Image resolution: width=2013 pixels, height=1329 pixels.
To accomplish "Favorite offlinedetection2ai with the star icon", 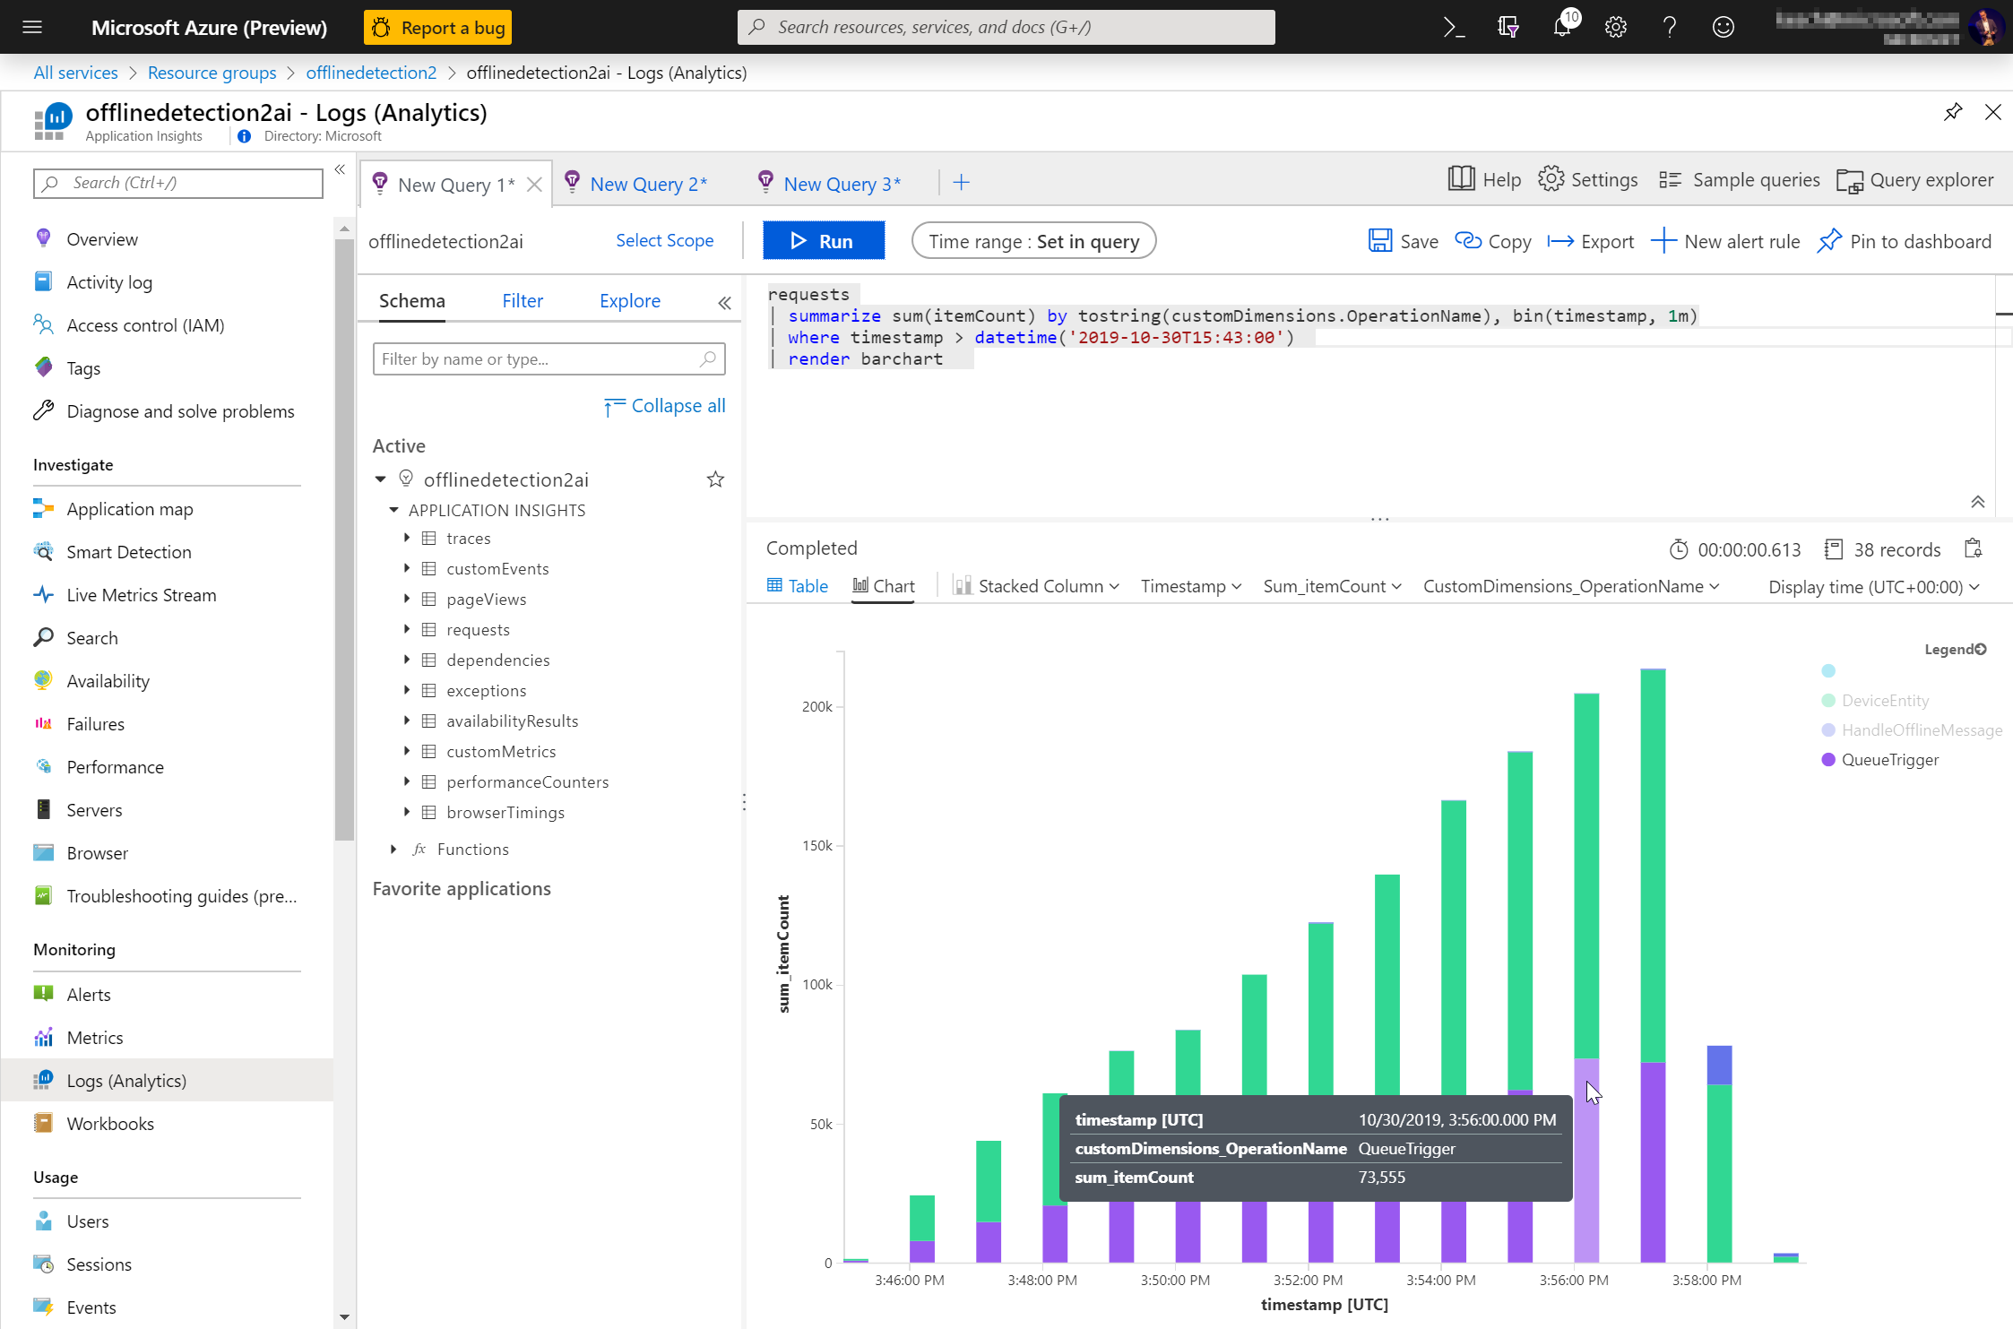I will tap(715, 479).
